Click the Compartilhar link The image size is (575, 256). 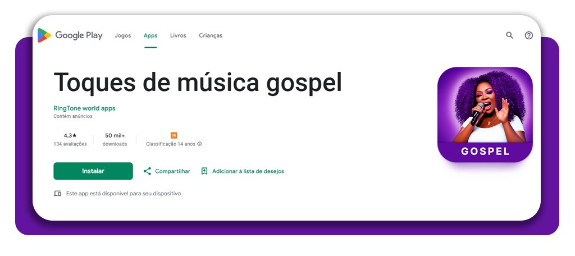pyautogui.click(x=172, y=171)
